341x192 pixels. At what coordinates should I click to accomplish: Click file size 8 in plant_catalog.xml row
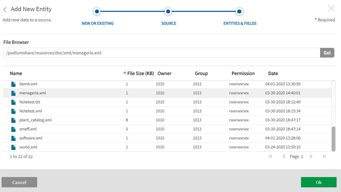point(127,120)
